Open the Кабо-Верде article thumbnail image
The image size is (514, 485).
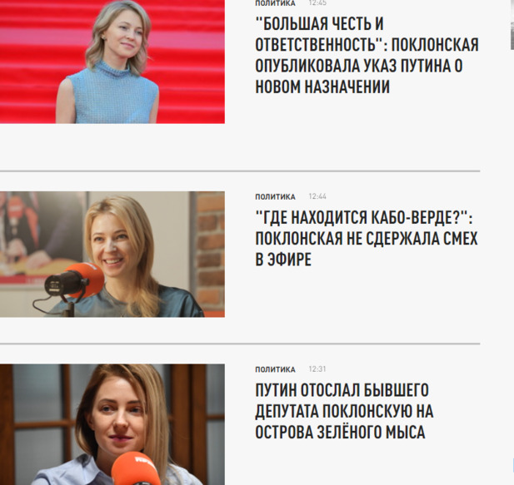point(112,255)
